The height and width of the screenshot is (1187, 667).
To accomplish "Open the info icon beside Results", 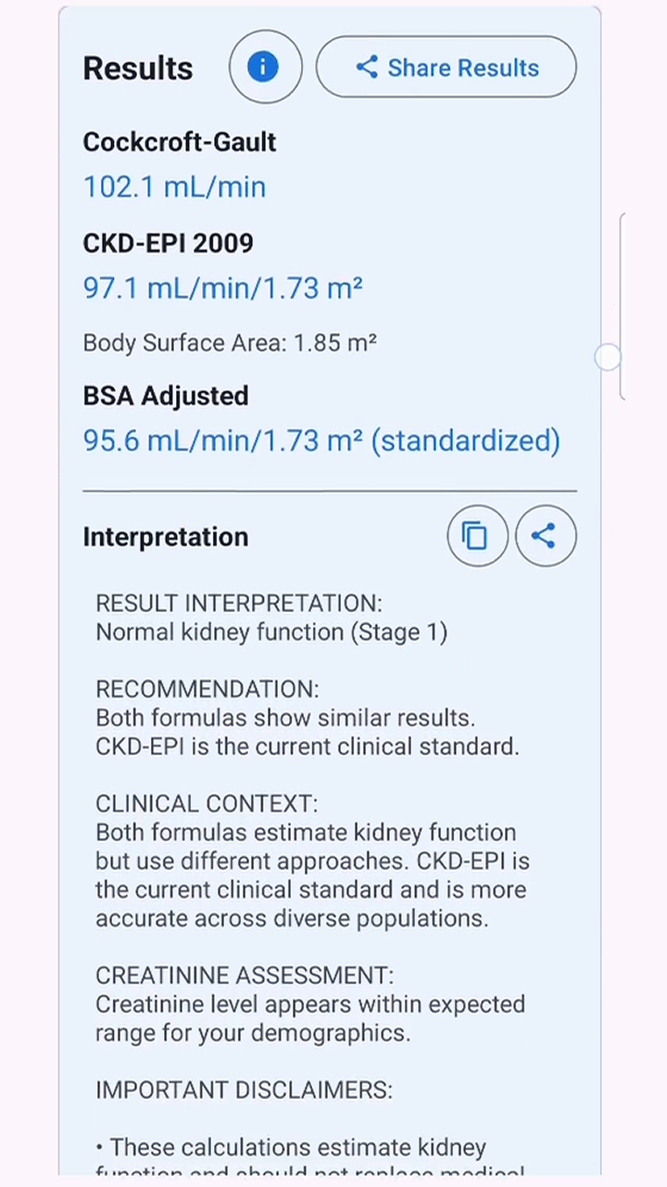I will 265,67.
